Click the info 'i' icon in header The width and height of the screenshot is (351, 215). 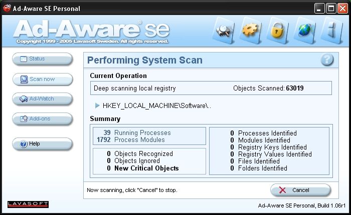[332, 30]
